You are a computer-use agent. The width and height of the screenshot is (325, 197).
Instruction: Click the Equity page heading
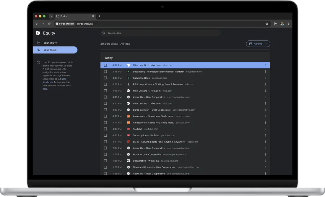(x=49, y=33)
